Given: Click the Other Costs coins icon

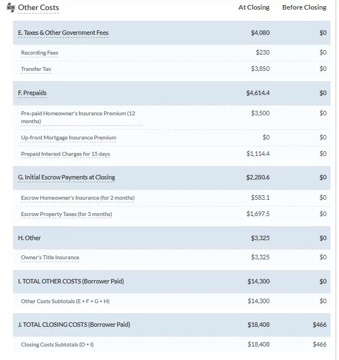Looking at the screenshot, I should coord(11,8).
